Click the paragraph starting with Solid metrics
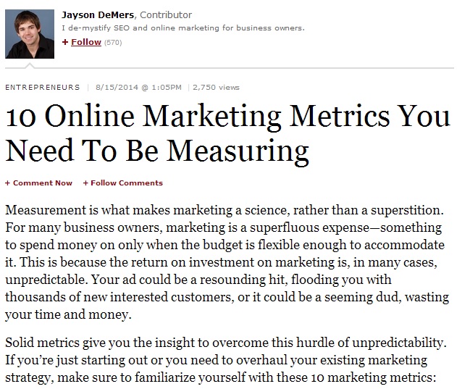Screen dimensions: 457x389 [x=226, y=360]
